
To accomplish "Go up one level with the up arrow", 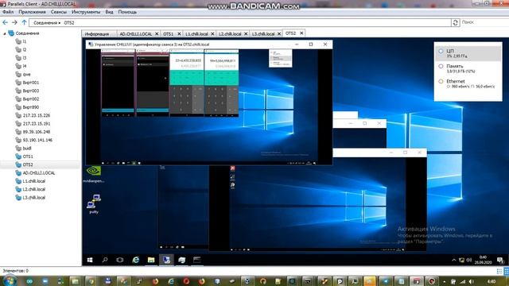I will coord(25,22).
